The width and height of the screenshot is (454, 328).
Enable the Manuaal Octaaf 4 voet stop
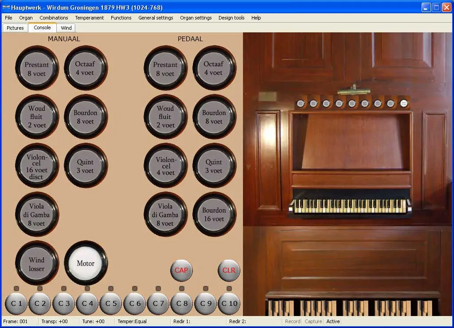click(86, 68)
